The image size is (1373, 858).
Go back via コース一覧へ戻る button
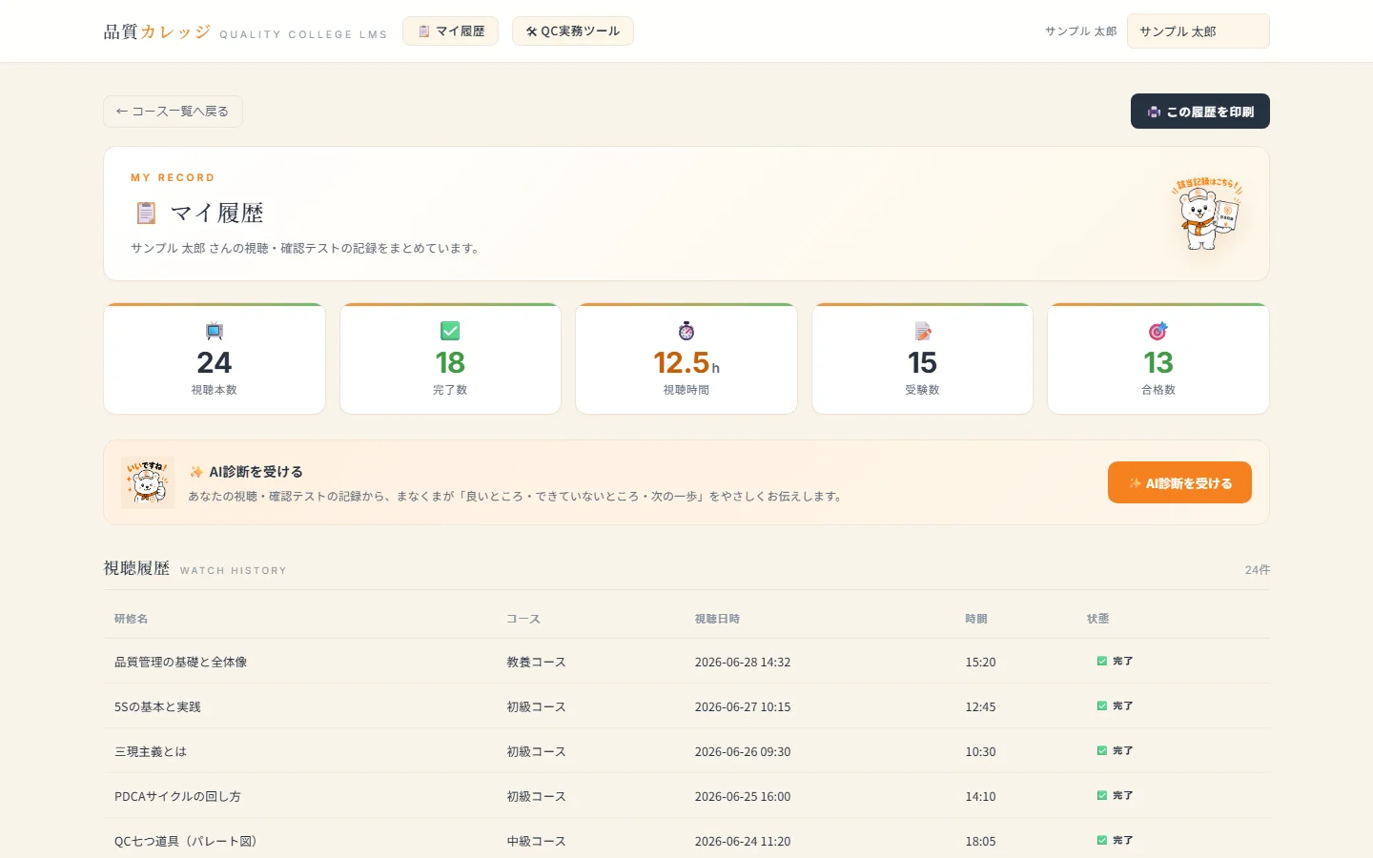click(x=173, y=112)
